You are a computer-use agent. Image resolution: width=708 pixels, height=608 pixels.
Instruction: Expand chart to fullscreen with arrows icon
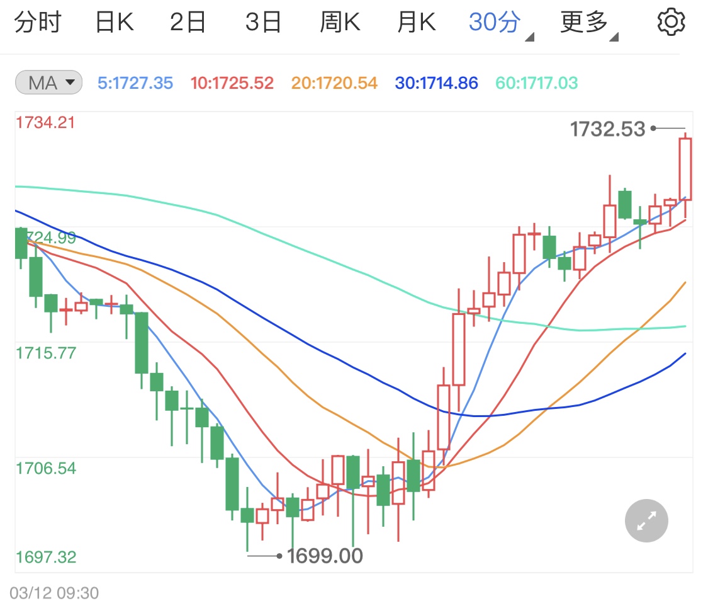(x=646, y=521)
